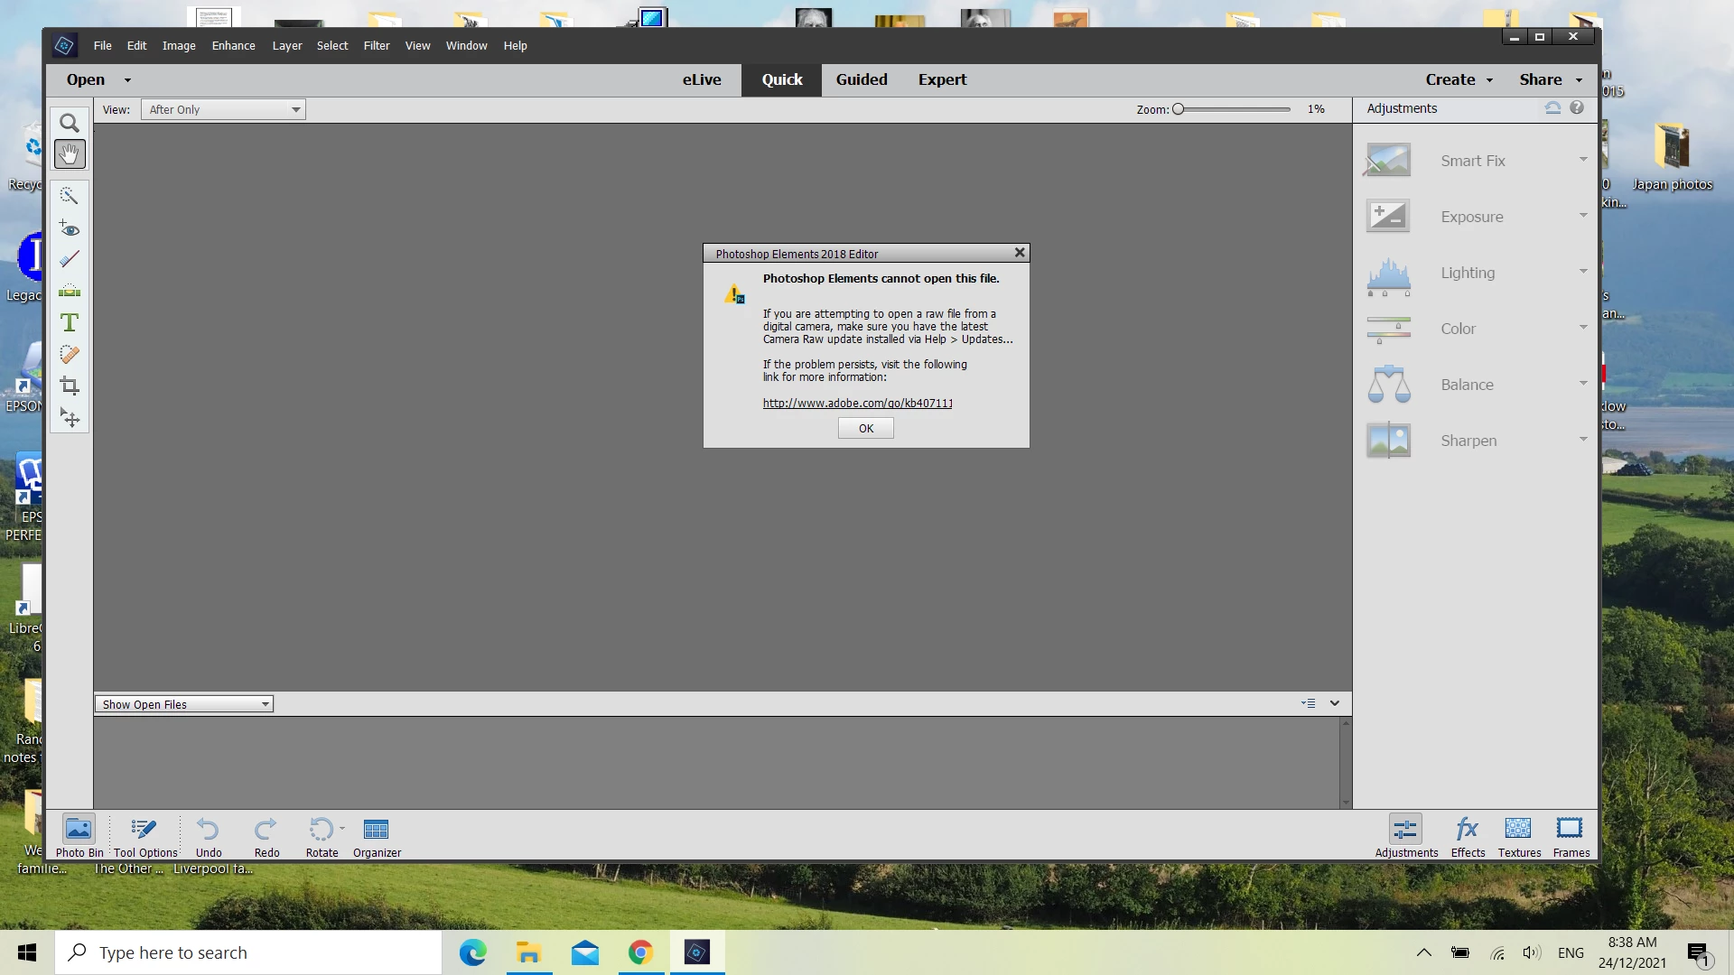Click the Zoom slider handle
Screen dimensions: 1734x975
pos(1178,109)
